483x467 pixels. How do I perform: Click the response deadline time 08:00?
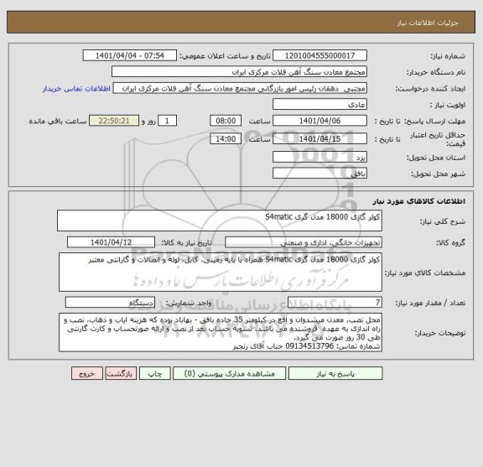tap(226, 121)
